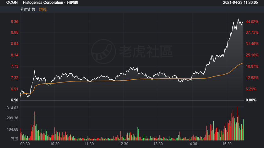The width and height of the screenshot is (264, 148).
Task: Click the 2021-04-23 11:26:05 timestamp
Action: point(240,3)
